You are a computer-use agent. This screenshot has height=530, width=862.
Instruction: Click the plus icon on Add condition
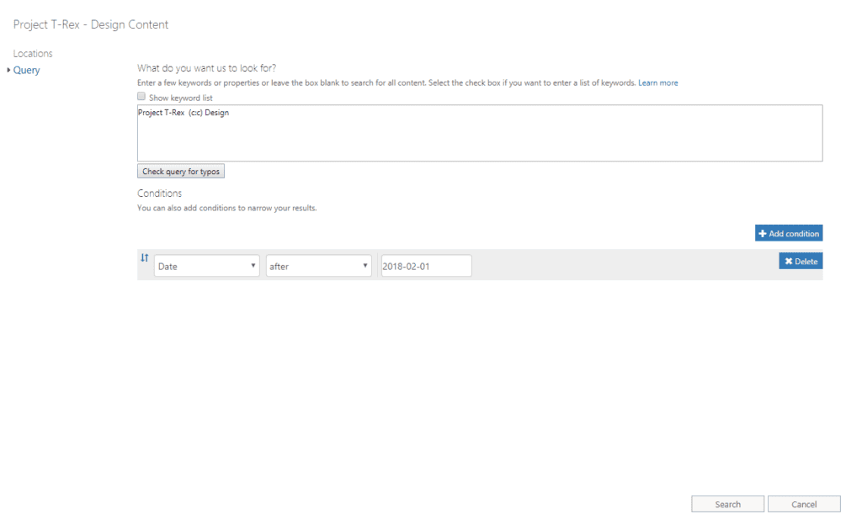coord(763,234)
